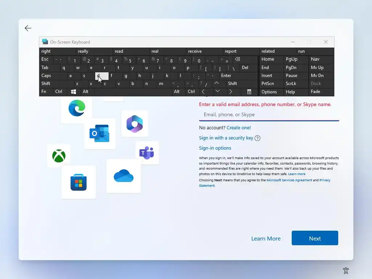
Task: Click the context menu key on the keyboard
Action: click(x=249, y=92)
